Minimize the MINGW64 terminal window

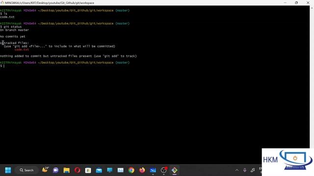(x=285, y=2)
